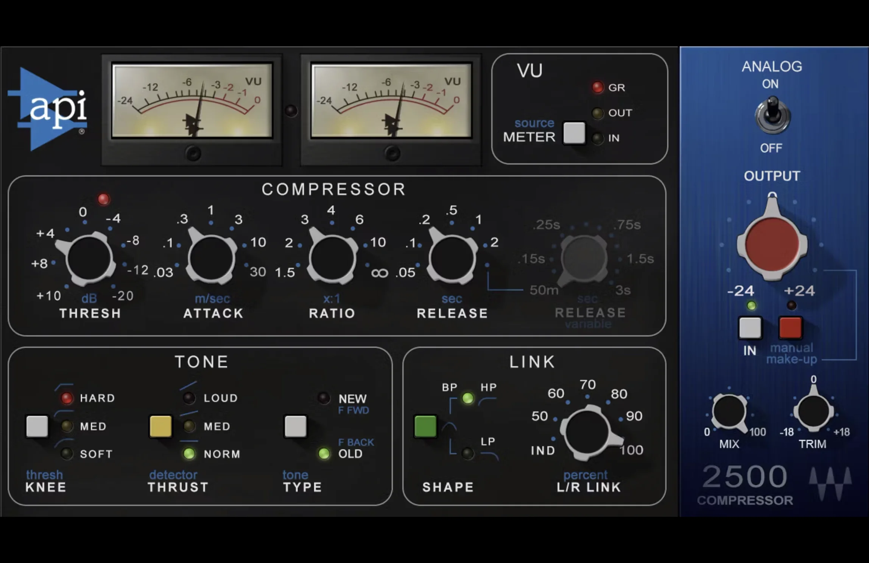Click the 30 label on ATTACK dial
This screenshot has width=869, height=563.
pyautogui.click(x=258, y=272)
